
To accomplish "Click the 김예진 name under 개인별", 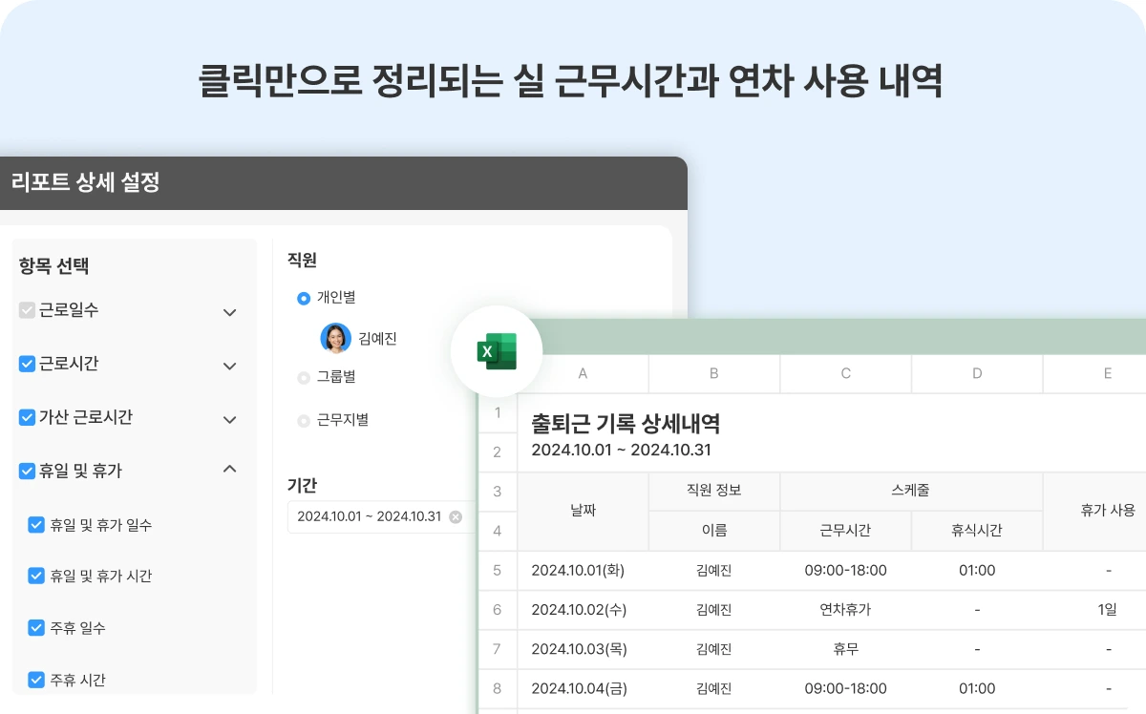I will click(377, 339).
